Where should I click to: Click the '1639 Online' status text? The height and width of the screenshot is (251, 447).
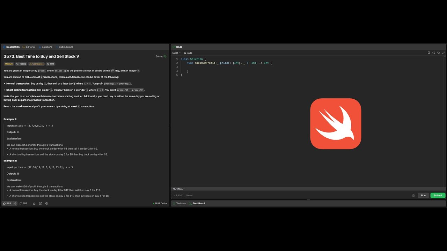[161, 204]
